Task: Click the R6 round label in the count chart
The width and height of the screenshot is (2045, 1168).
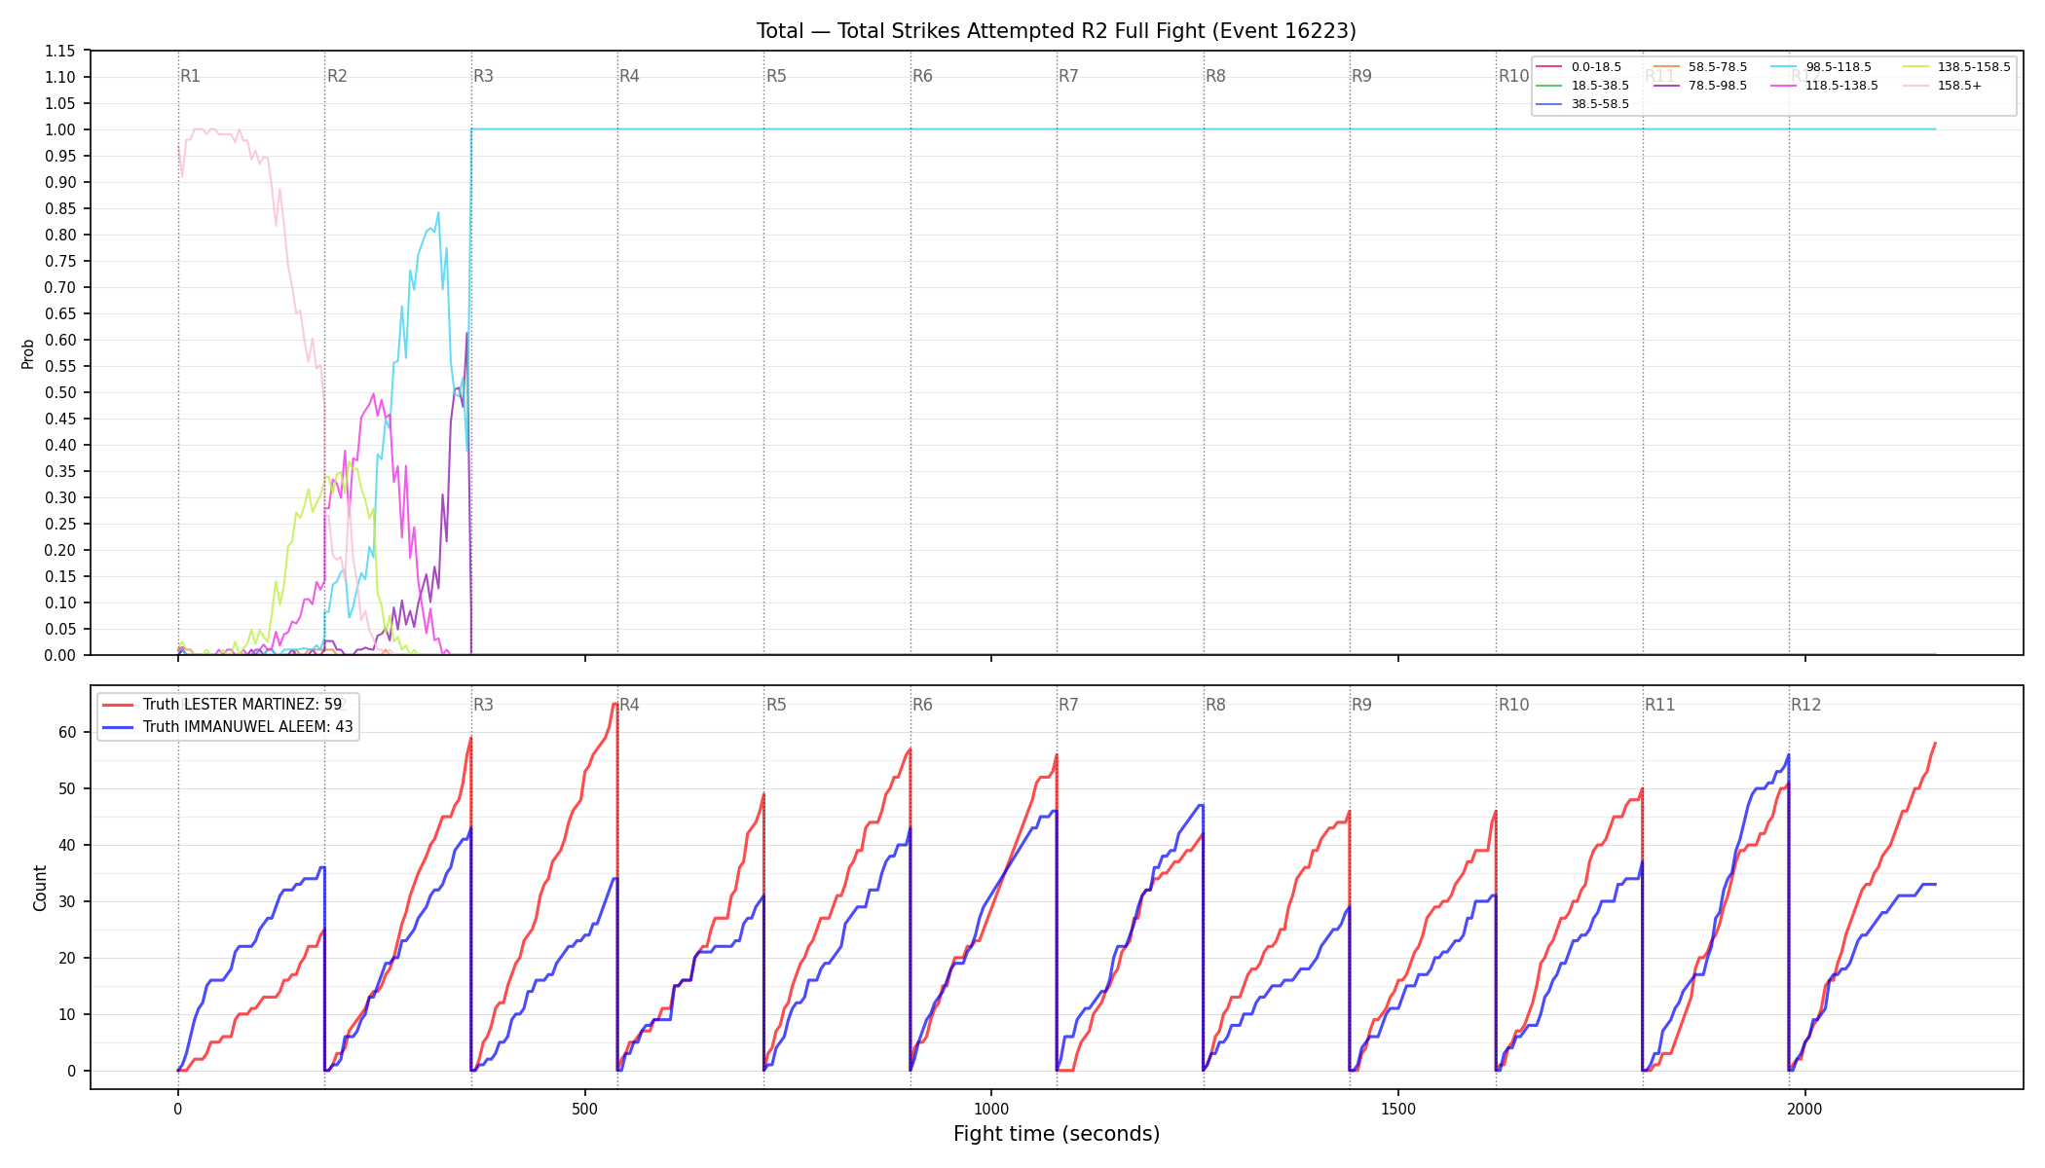Action: pos(922,705)
